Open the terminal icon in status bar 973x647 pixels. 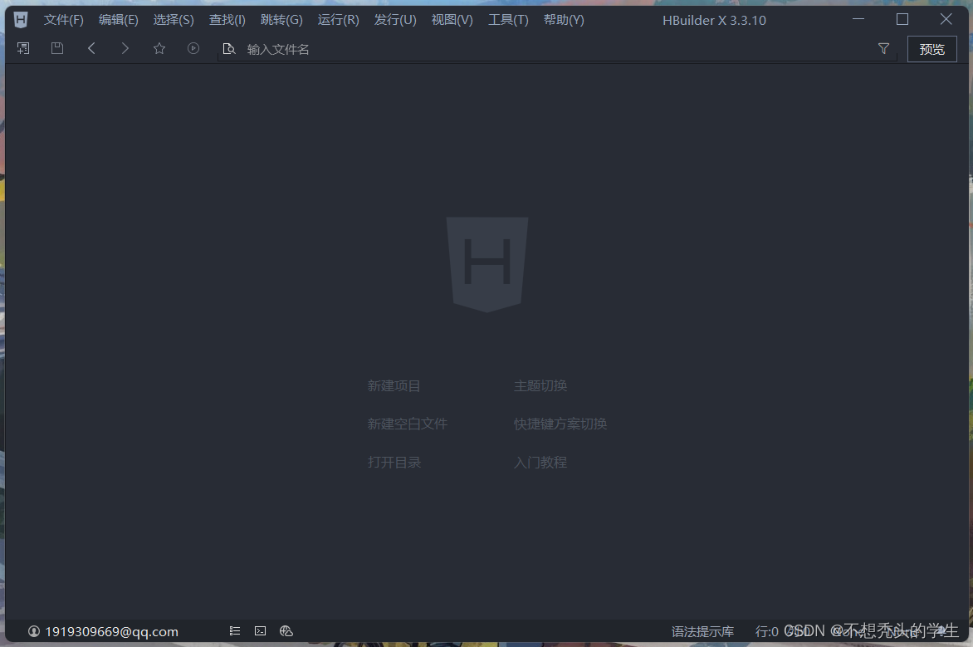[x=261, y=631]
